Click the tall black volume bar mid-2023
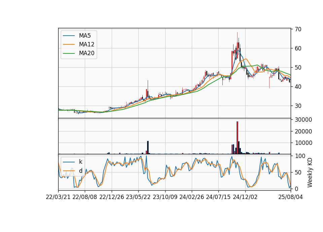323x232 pixels. (148, 147)
